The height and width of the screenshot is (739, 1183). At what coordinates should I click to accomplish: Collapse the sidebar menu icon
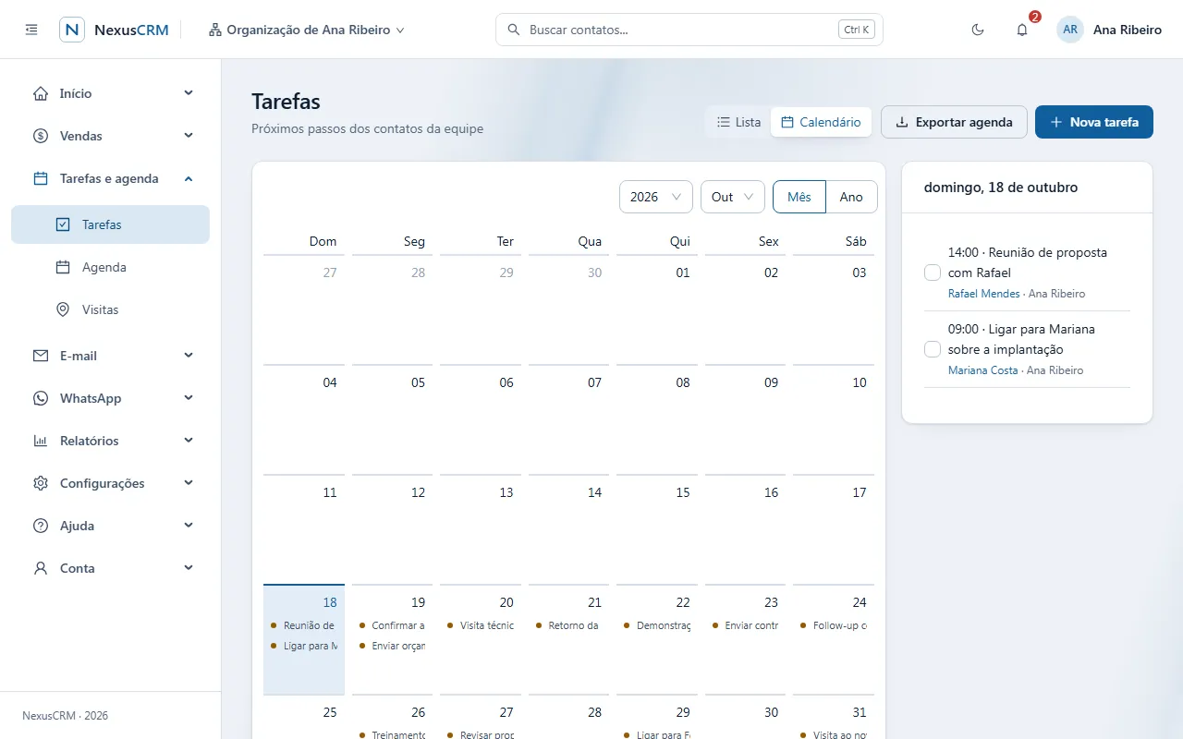(31, 30)
